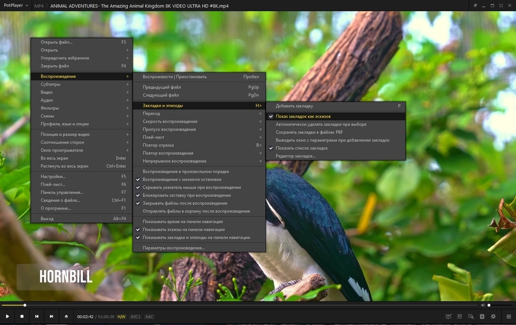Toggle 360° video mode icon
The image size is (516, 325).
click(x=448, y=316)
